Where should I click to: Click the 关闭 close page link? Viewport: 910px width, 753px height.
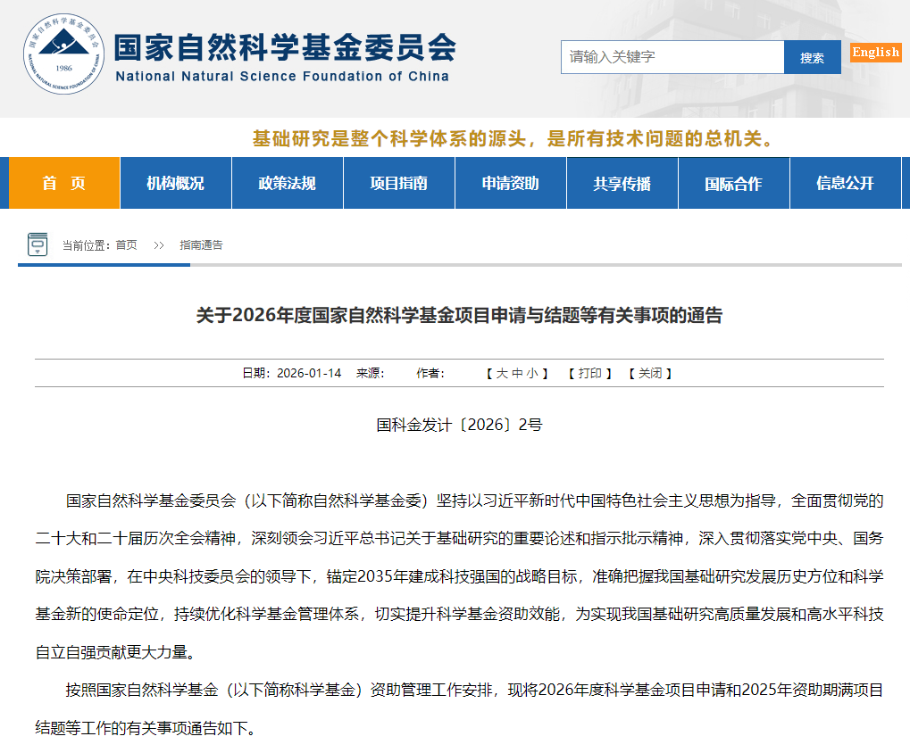pos(650,374)
